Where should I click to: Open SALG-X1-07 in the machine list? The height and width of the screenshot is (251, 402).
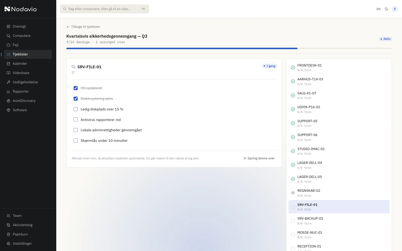click(339, 95)
